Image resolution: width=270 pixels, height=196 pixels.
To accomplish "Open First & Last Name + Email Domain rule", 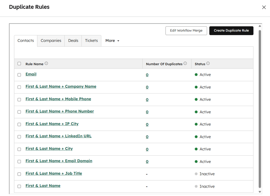I will click(59, 161).
